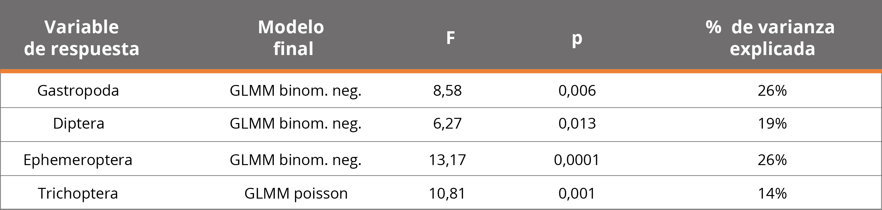Click the "Variable de respuesta" column header
This screenshot has width=882, height=210.
(x=81, y=38)
